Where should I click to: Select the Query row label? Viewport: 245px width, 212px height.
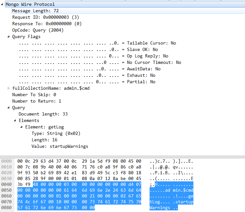pos(19,108)
